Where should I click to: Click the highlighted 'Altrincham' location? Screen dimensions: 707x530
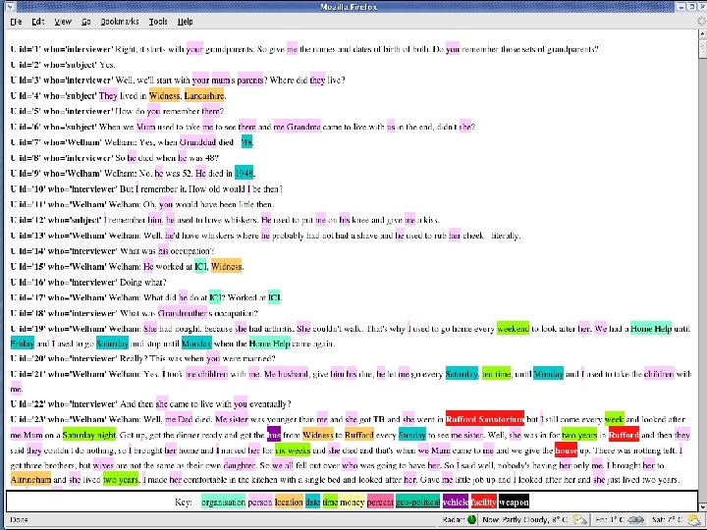coord(30,480)
